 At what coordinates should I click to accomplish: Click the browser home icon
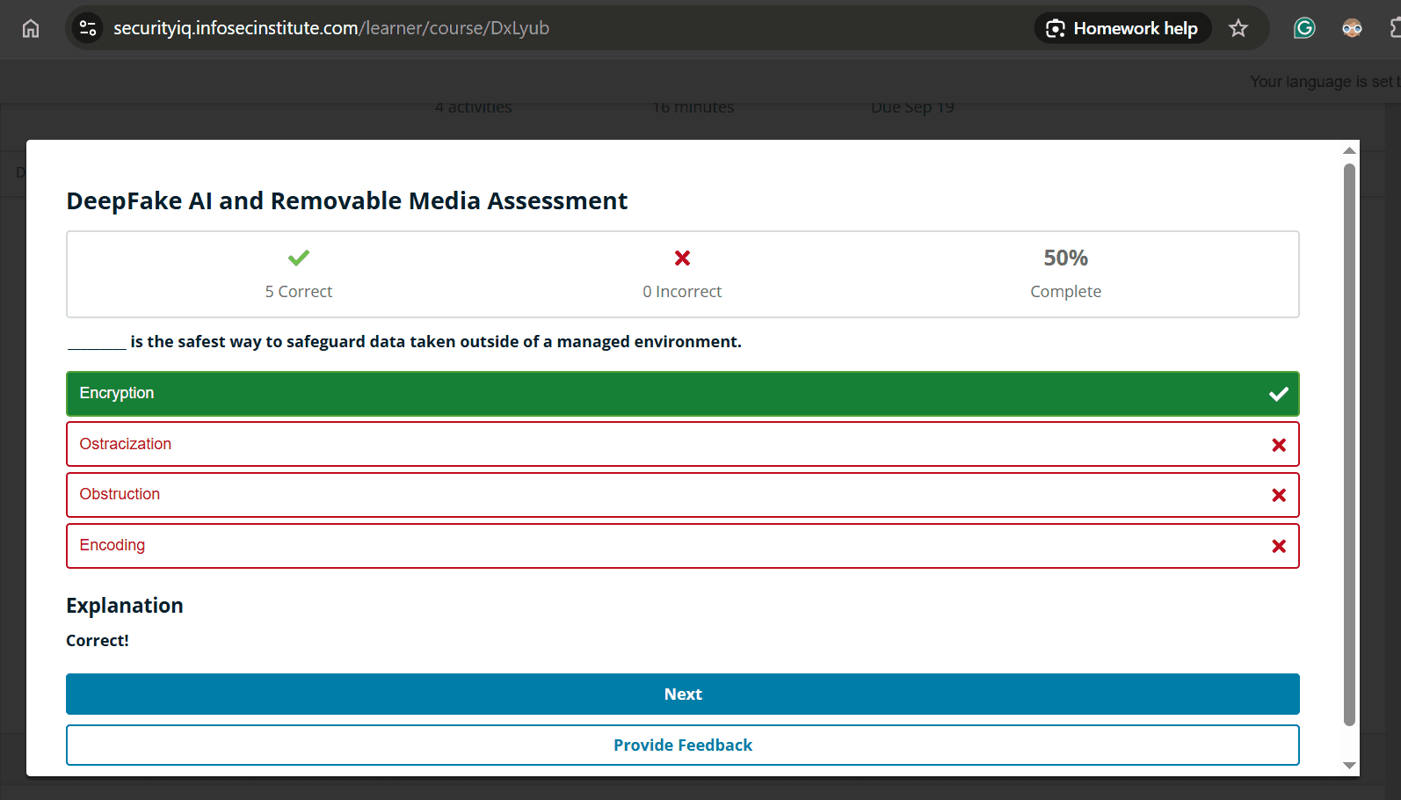(x=31, y=29)
